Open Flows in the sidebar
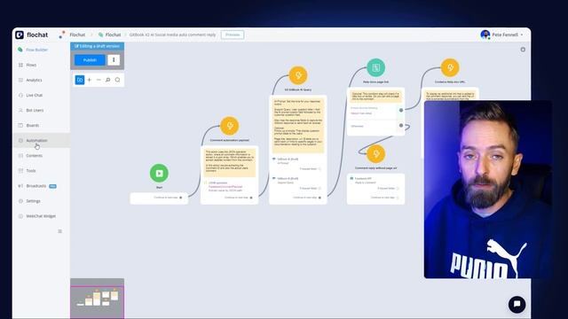Viewport: 568px width, 319px height. 28,65
